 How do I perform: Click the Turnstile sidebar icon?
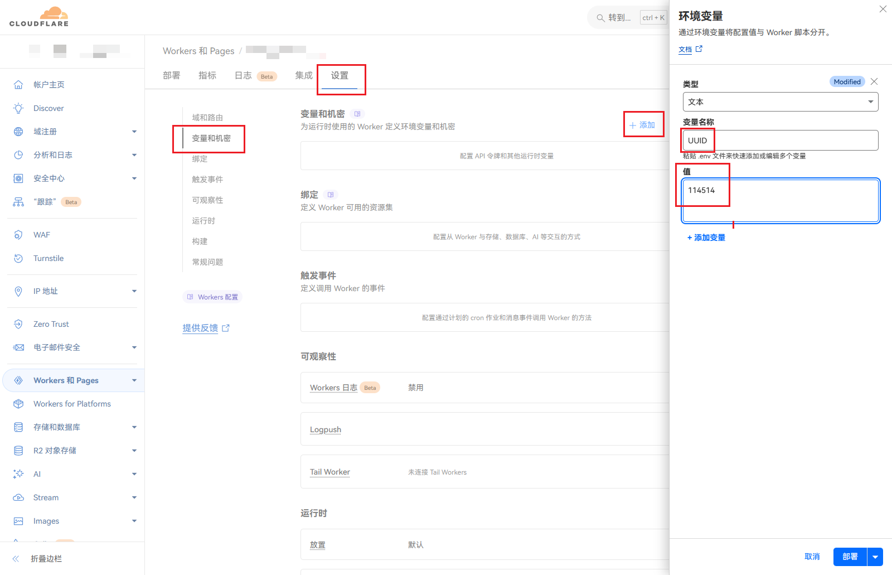click(18, 258)
